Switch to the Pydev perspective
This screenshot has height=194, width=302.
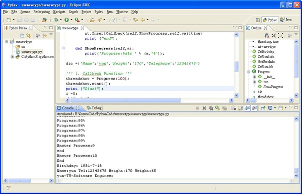click(270, 20)
